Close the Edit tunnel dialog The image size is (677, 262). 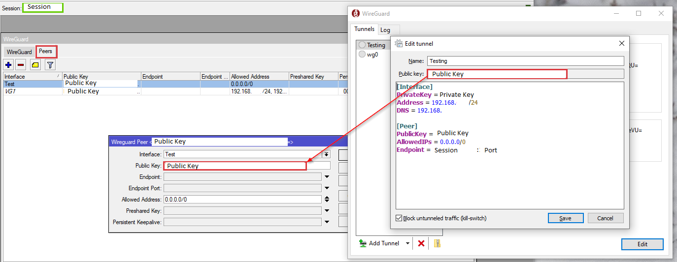(x=622, y=43)
